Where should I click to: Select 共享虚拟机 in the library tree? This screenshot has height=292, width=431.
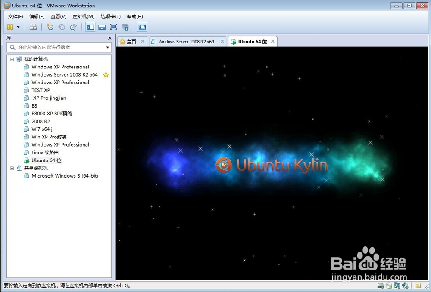click(36, 168)
